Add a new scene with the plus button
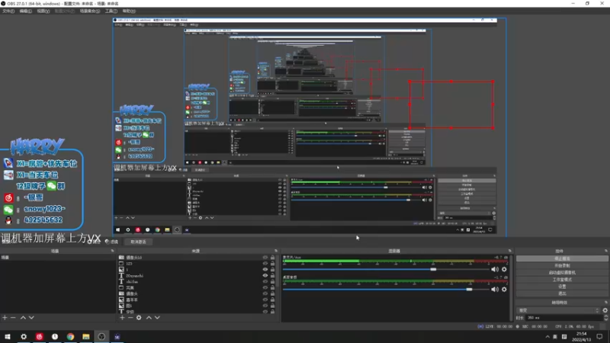Image resolution: width=610 pixels, height=343 pixels. pos(5,318)
